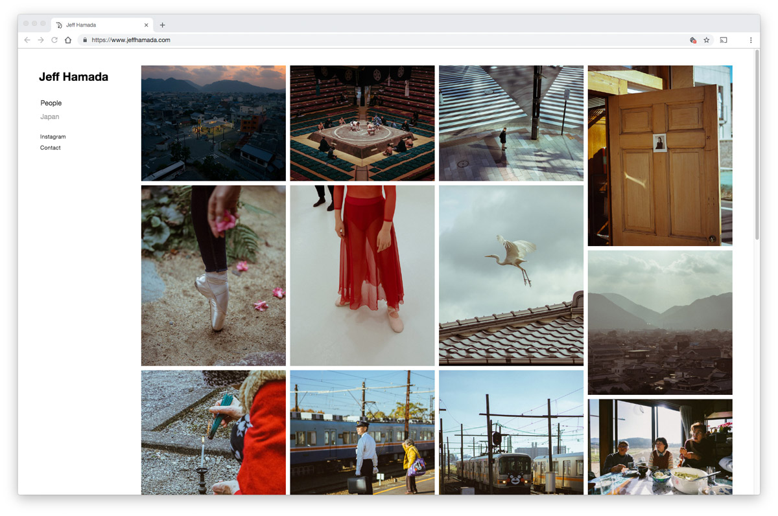Open the train conductor photo

(x=362, y=432)
